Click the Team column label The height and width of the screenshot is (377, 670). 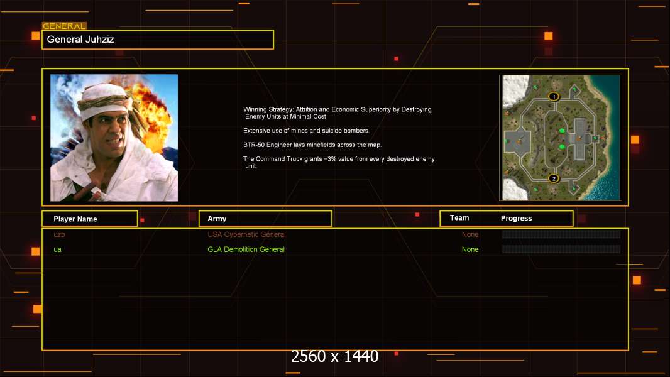pyautogui.click(x=459, y=218)
